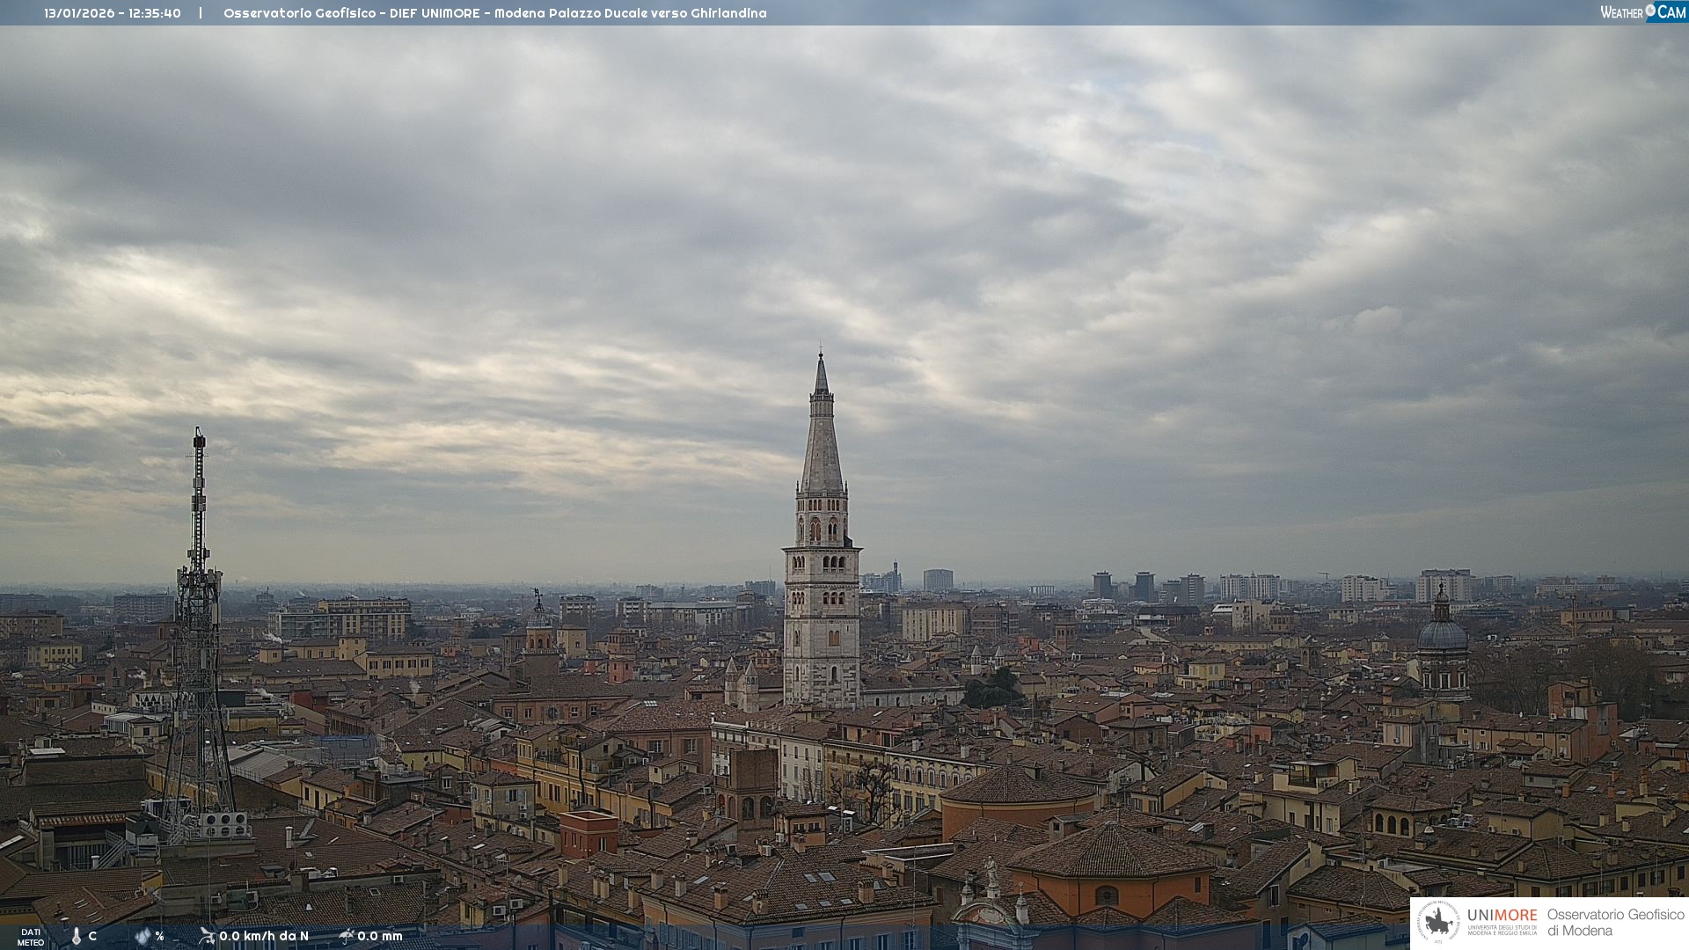
Task: Click the thermometer temperature icon
Action: [77, 937]
